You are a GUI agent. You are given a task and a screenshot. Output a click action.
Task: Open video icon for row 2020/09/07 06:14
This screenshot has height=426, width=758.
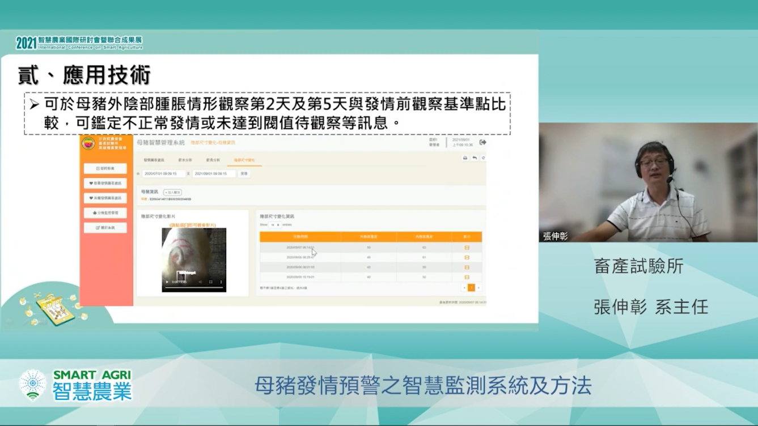(x=467, y=248)
